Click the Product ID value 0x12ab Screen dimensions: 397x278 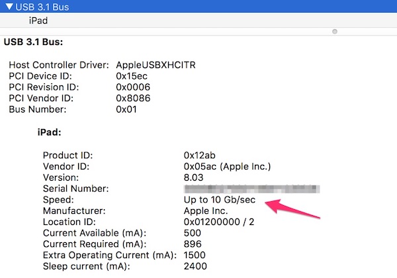[x=200, y=155]
